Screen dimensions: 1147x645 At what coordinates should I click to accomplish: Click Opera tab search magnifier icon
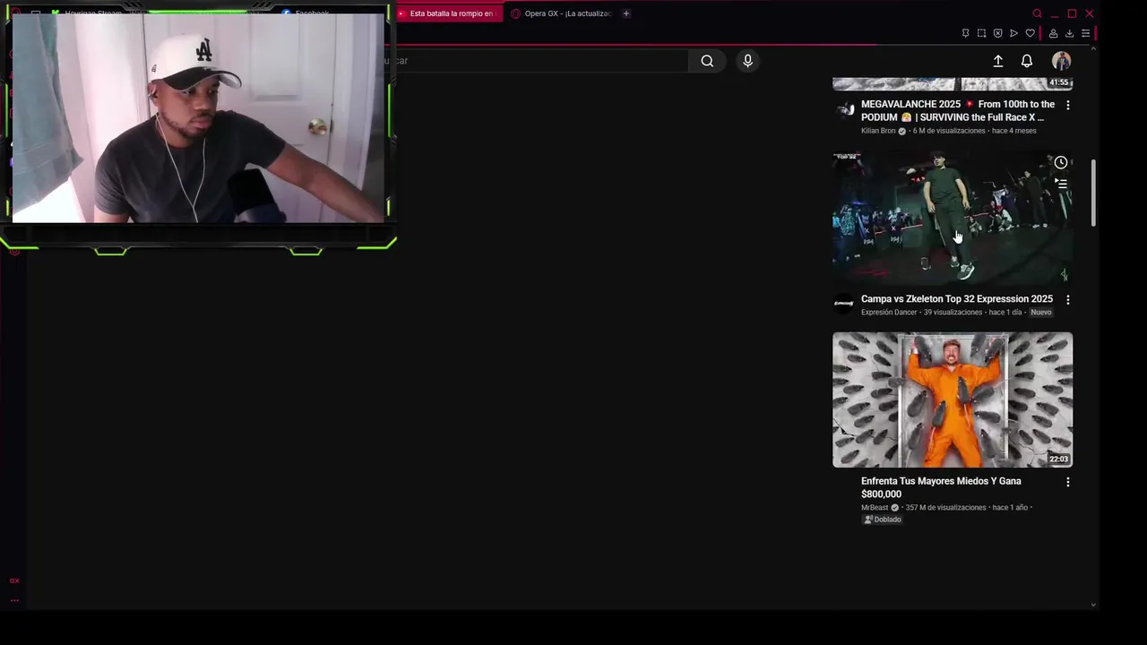[x=1037, y=13]
